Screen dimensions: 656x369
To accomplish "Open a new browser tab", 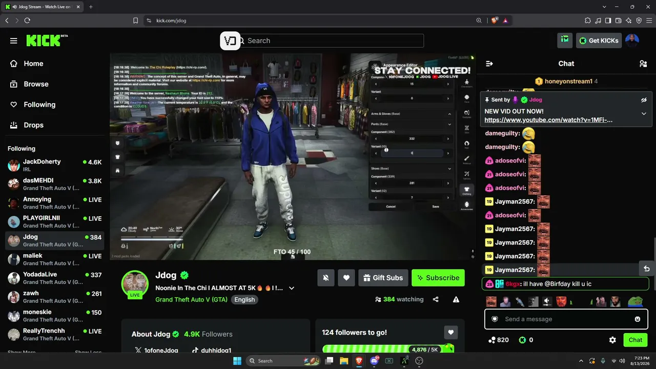I will point(91,7).
